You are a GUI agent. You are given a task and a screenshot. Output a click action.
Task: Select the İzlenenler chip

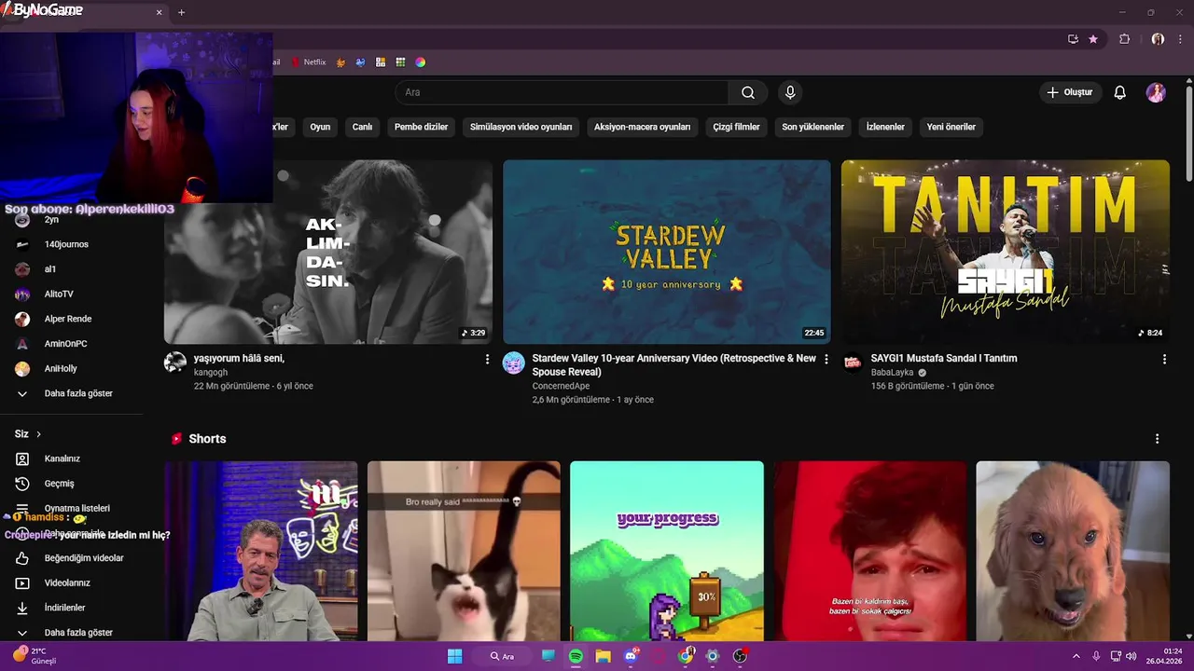coord(885,127)
